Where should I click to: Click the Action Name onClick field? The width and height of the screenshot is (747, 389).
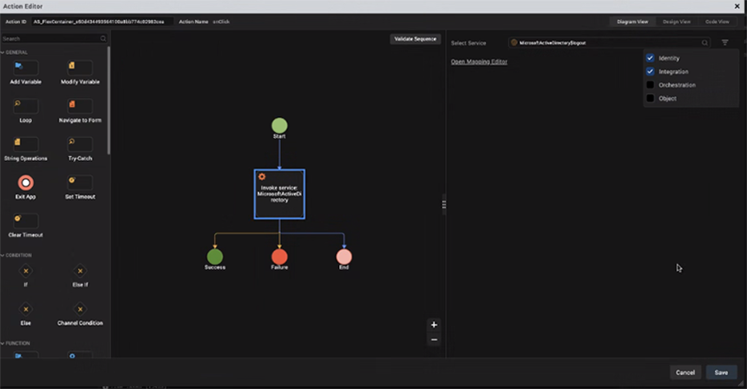[221, 22]
